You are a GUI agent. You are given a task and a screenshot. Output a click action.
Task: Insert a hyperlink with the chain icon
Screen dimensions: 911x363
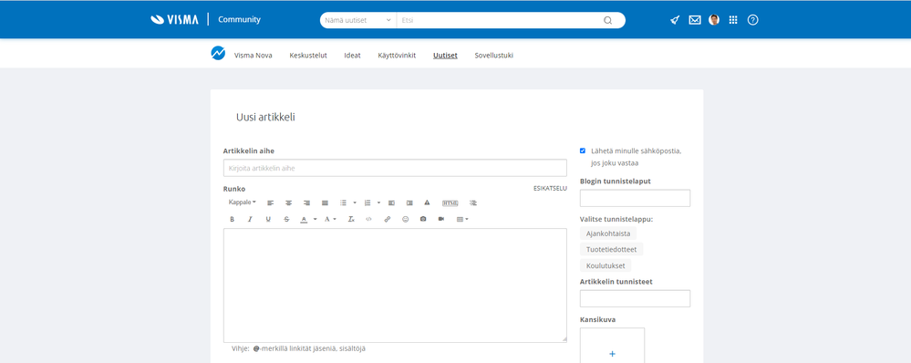tap(388, 219)
